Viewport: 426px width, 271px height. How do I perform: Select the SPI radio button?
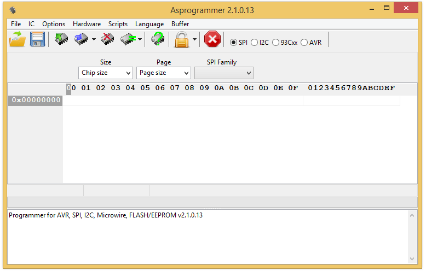(x=239, y=43)
